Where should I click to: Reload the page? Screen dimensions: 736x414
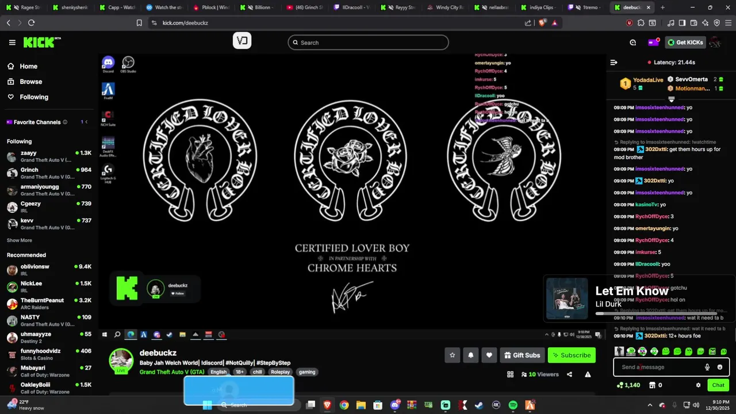(31, 22)
